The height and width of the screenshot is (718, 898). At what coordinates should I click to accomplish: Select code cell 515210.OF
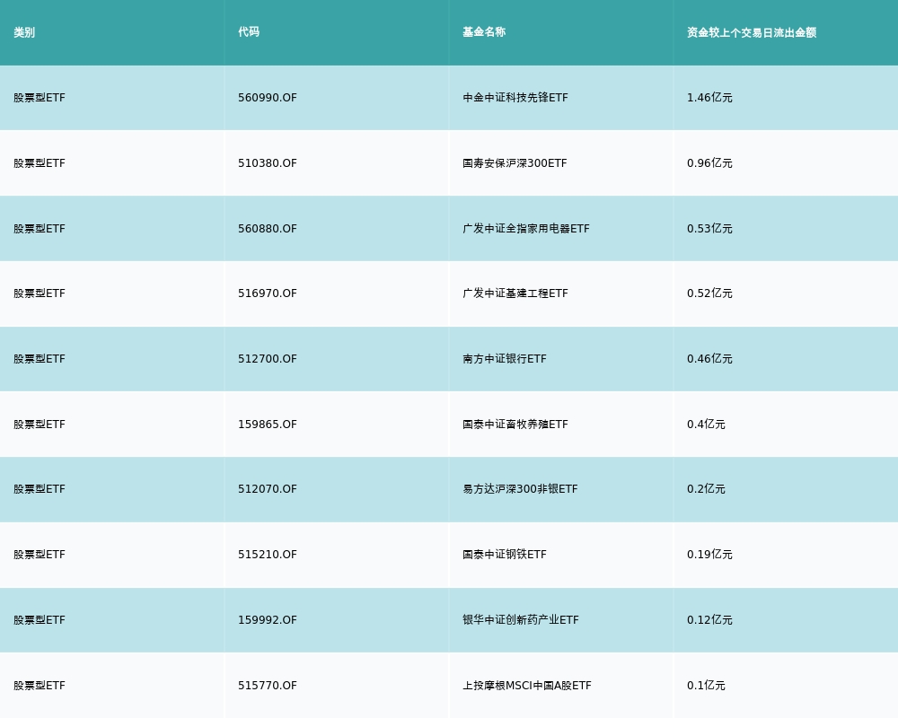268,555
